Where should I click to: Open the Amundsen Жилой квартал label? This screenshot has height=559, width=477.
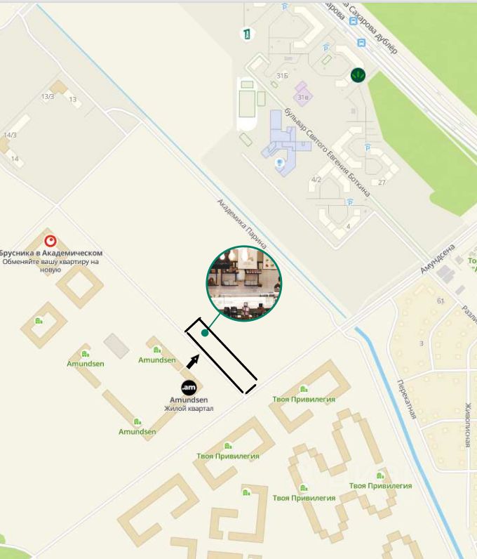[x=189, y=404]
